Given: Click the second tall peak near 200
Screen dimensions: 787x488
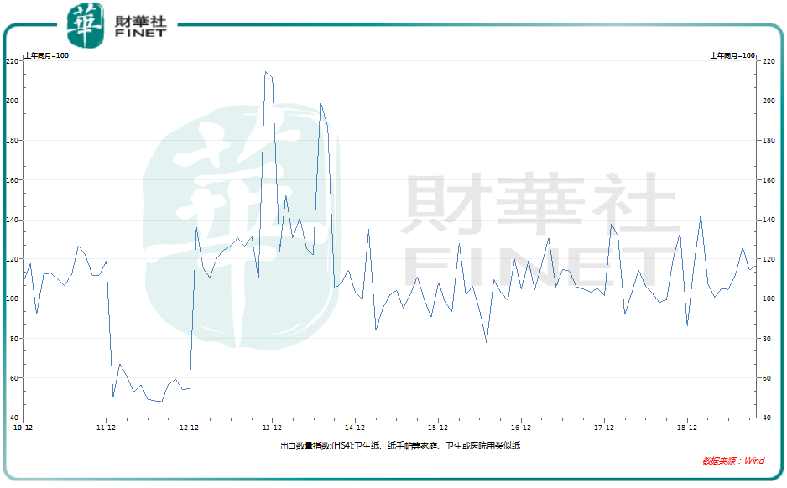Looking at the screenshot, I should point(321,103).
